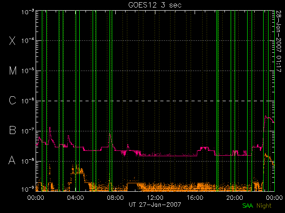
Task: Click the 10^-6 y-axis tick label
Action: point(28,101)
